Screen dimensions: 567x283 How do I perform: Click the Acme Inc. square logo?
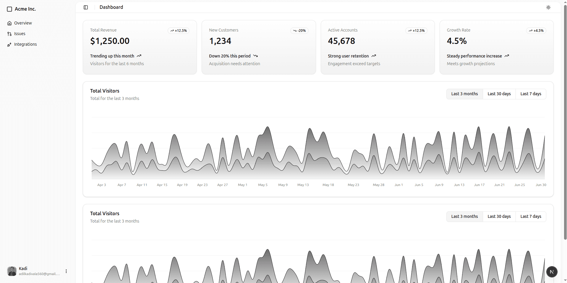[x=9, y=9]
